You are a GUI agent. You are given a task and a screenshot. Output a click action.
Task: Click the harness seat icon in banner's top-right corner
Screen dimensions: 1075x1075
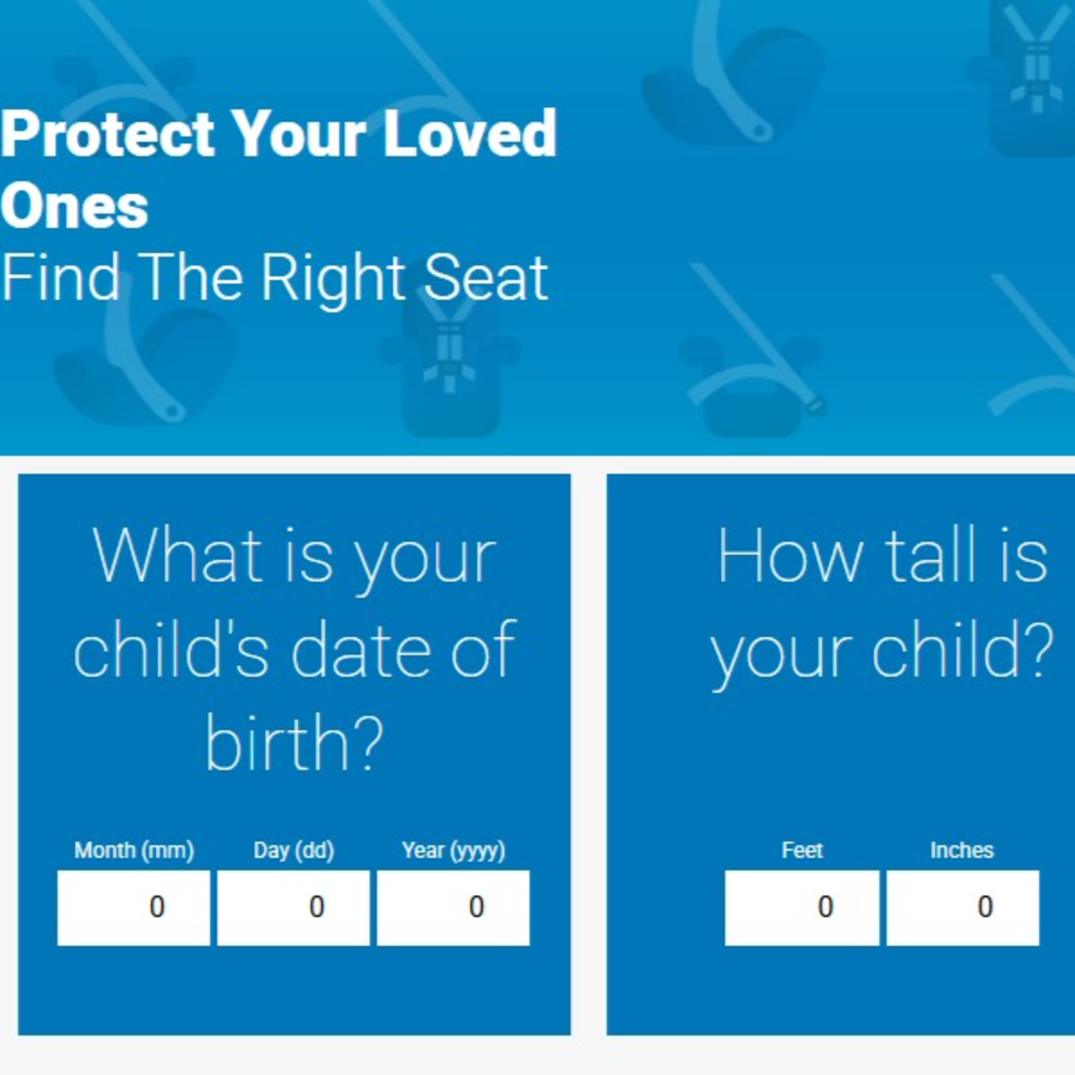click(x=1034, y=78)
